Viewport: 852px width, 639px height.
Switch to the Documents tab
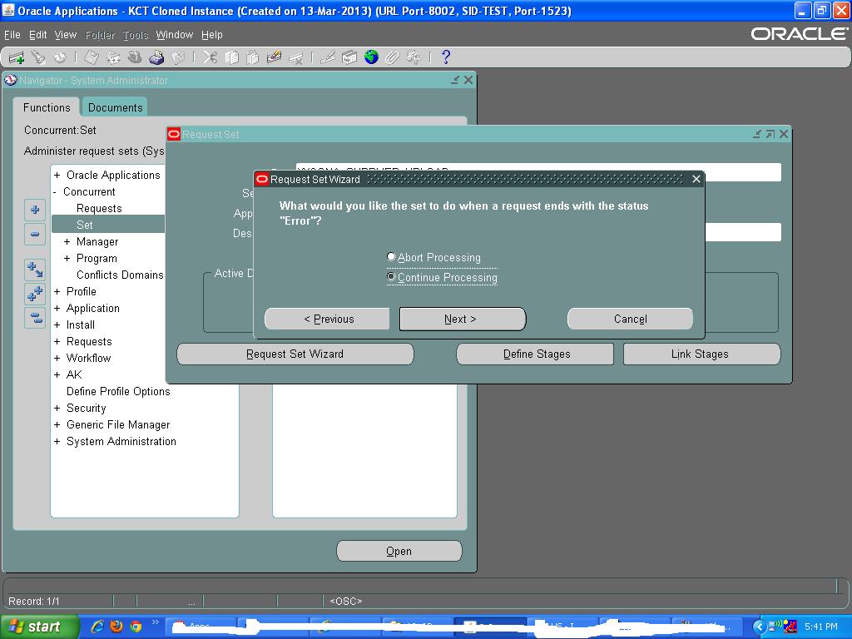[x=115, y=107]
